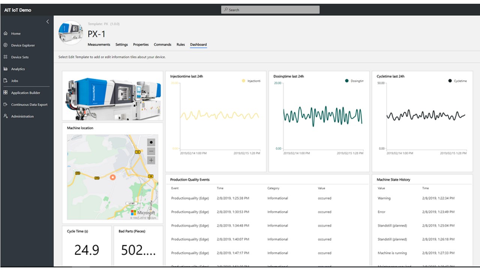The height and width of the screenshot is (270, 480).
Task: Select the Device Sets icon
Action: pos(6,57)
